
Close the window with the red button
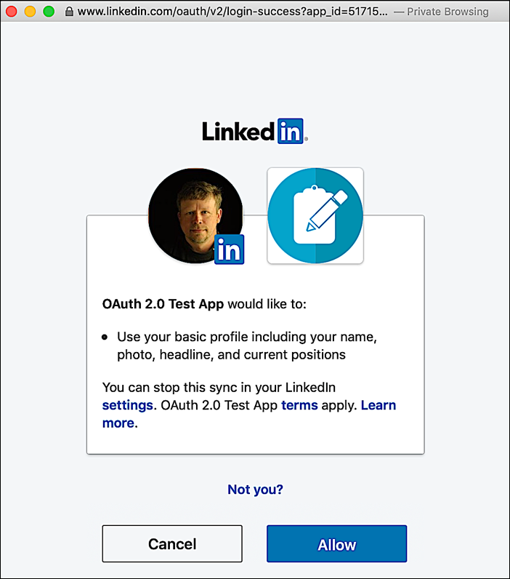11,12
